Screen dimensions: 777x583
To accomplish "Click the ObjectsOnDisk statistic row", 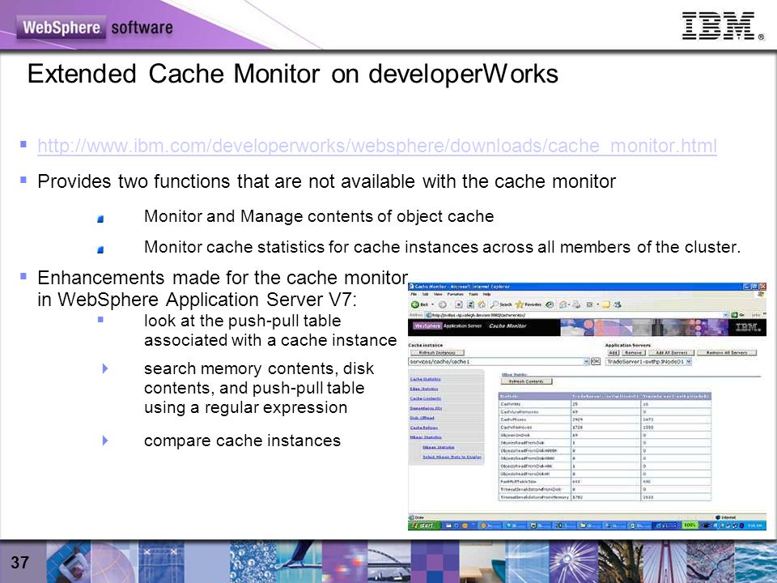I will click(605, 436).
